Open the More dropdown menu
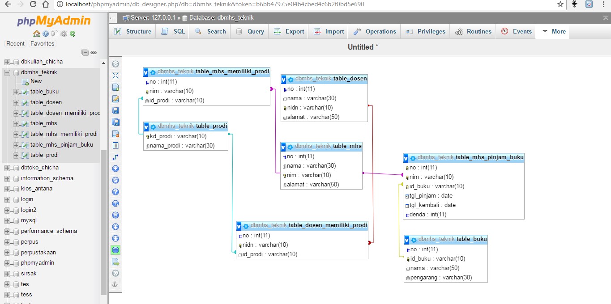This screenshot has height=304, width=611. tap(554, 31)
